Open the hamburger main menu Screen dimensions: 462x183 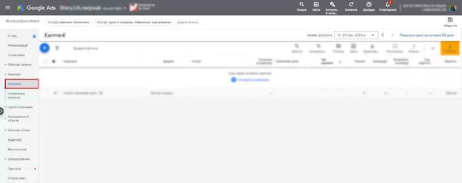pyautogui.click(x=8, y=8)
